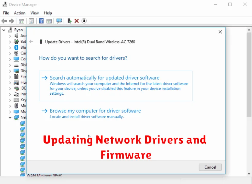This screenshot has width=252, height=184.
Task: Open the Help menu
Action: [48, 13]
